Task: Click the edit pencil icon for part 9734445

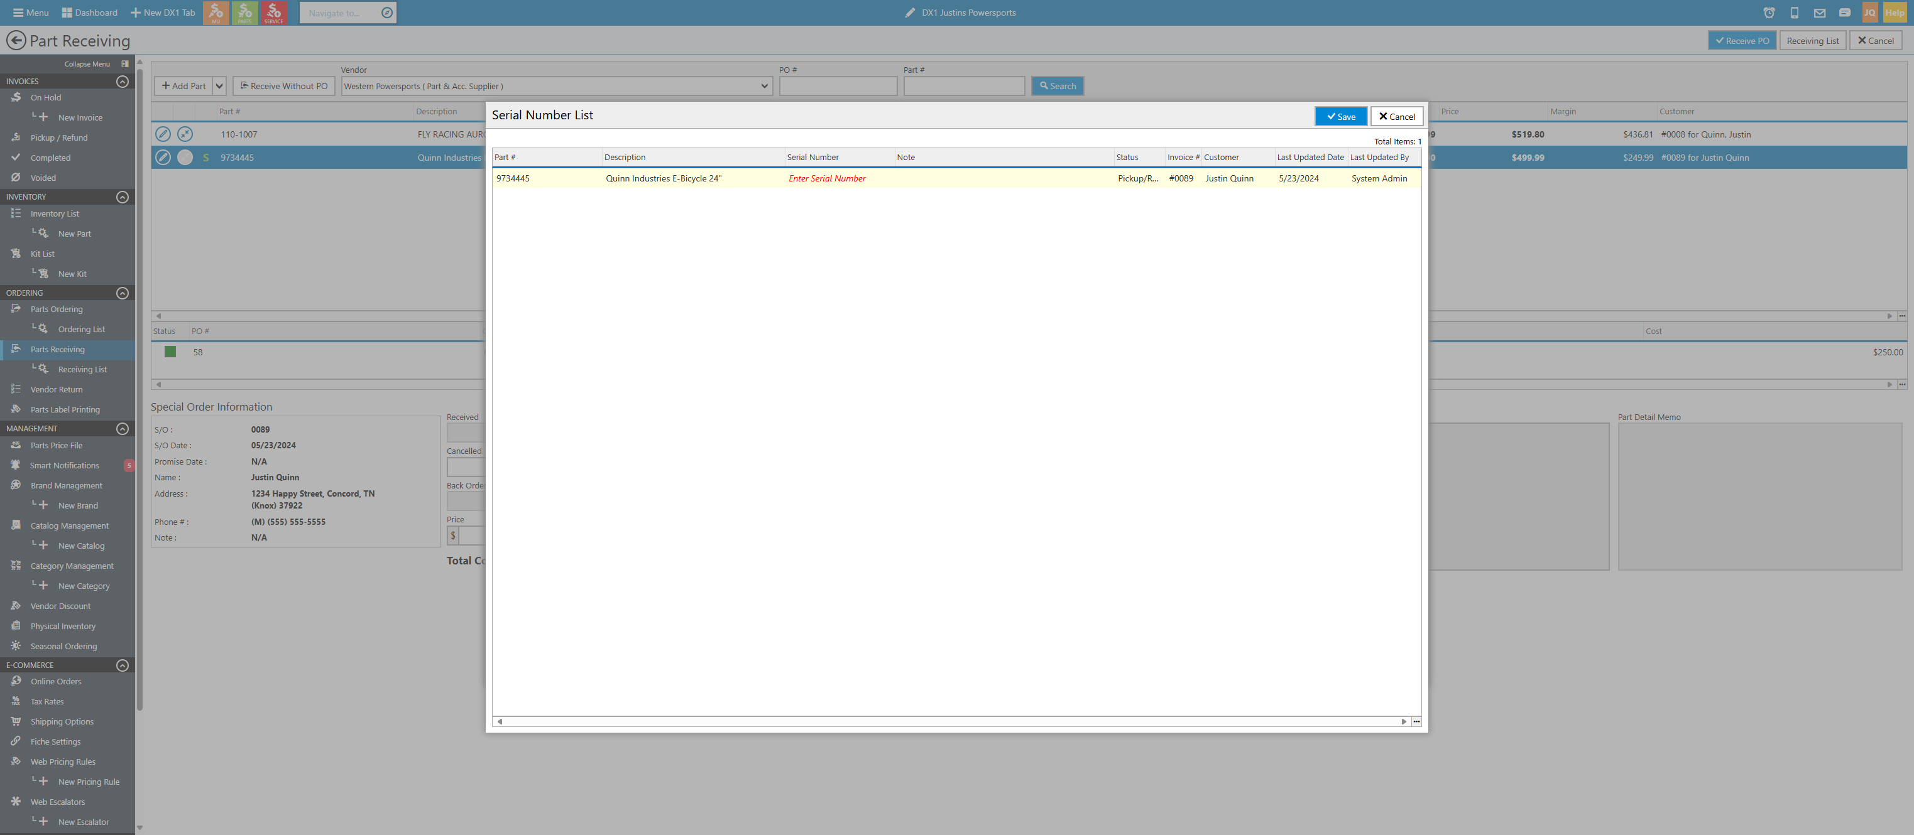Action: point(163,158)
